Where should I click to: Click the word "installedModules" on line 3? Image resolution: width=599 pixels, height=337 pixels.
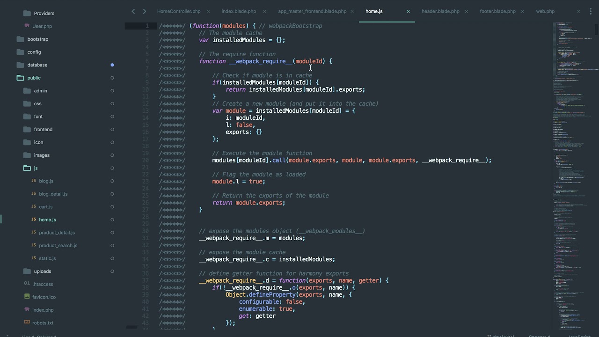tap(239, 40)
